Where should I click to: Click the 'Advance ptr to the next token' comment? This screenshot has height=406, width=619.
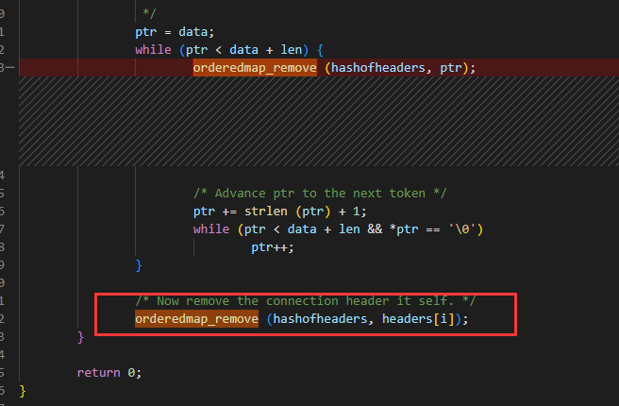(320, 193)
